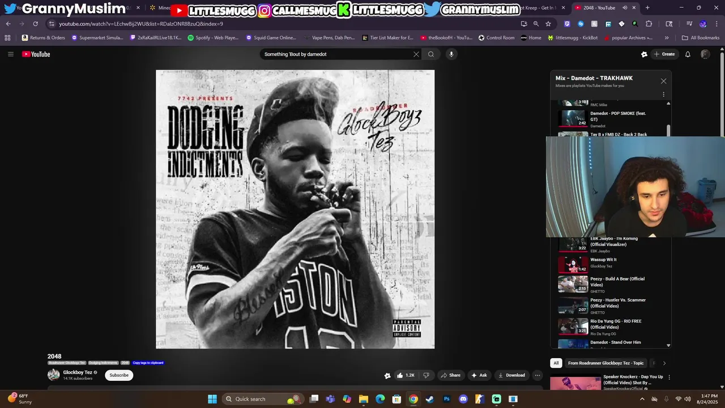Open the mix playlist three-dot options

pyautogui.click(x=663, y=95)
